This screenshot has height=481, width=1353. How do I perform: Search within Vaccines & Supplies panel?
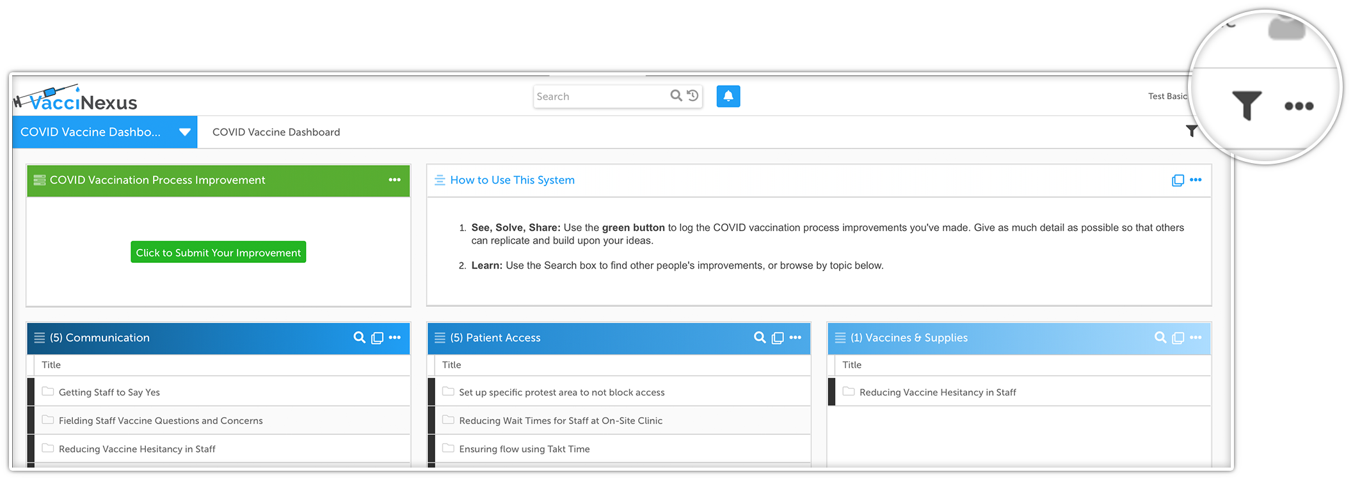[1160, 338]
